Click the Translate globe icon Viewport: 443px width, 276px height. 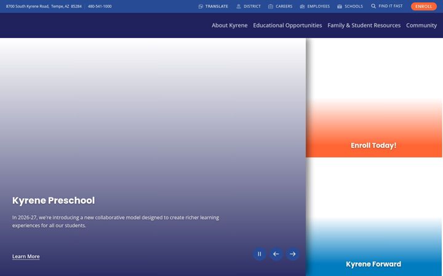tap(201, 6)
